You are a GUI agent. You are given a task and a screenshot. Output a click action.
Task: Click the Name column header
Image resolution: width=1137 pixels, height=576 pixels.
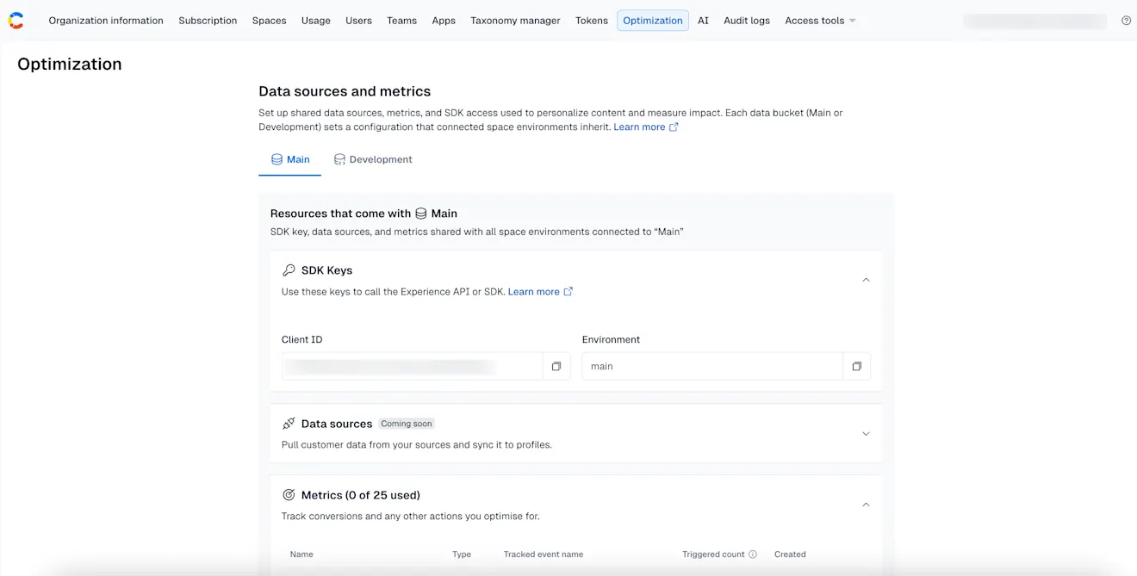301,554
